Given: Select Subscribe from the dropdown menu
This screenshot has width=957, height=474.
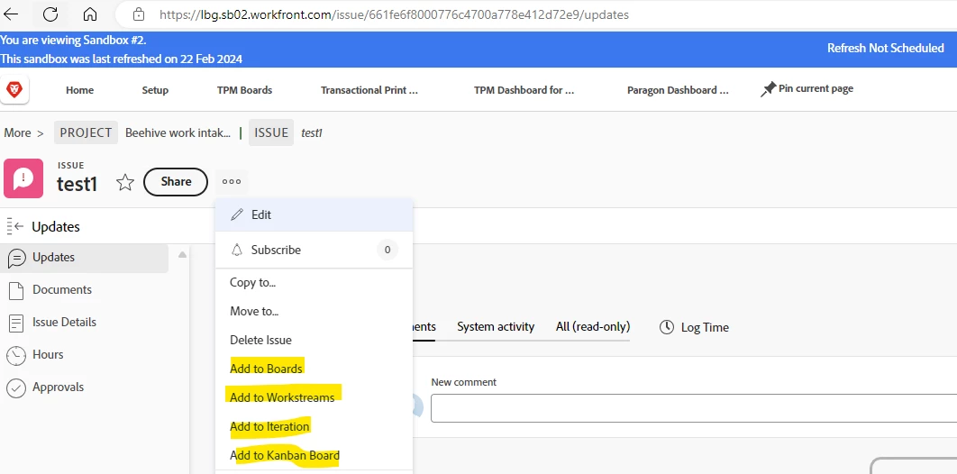Looking at the screenshot, I should (314, 250).
